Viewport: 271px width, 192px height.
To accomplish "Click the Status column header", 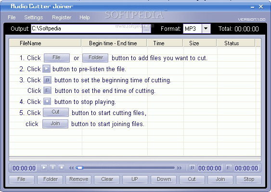I will click(x=236, y=43).
